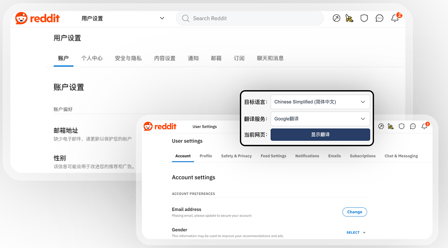Open the Feed Settings tab
The height and width of the screenshot is (248, 448).
point(273,156)
